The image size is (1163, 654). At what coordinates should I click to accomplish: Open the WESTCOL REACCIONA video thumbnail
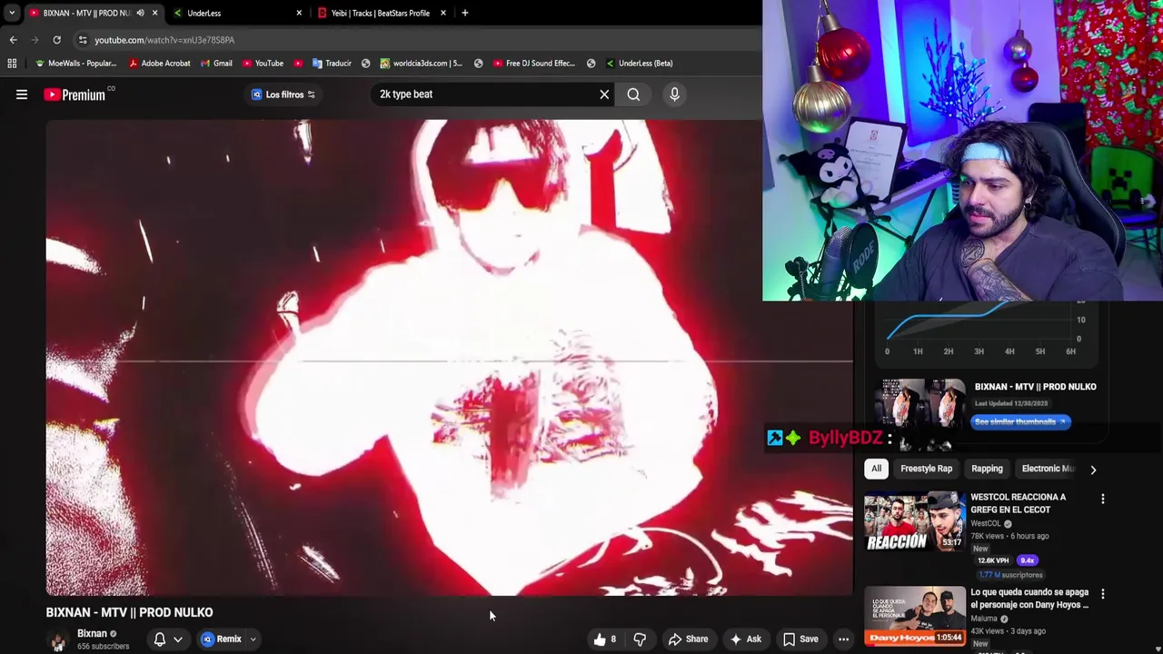click(x=915, y=521)
